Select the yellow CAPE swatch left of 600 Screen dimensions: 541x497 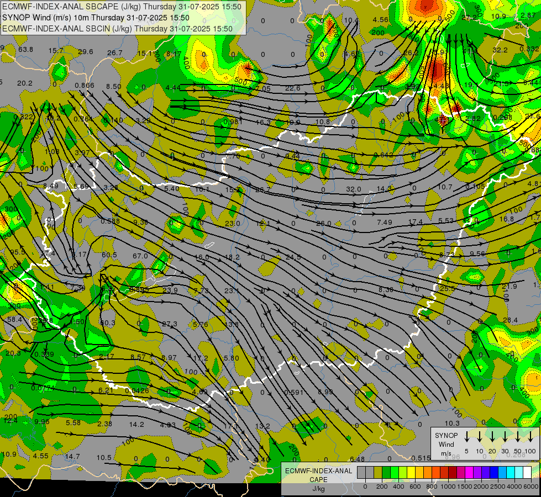(411, 472)
